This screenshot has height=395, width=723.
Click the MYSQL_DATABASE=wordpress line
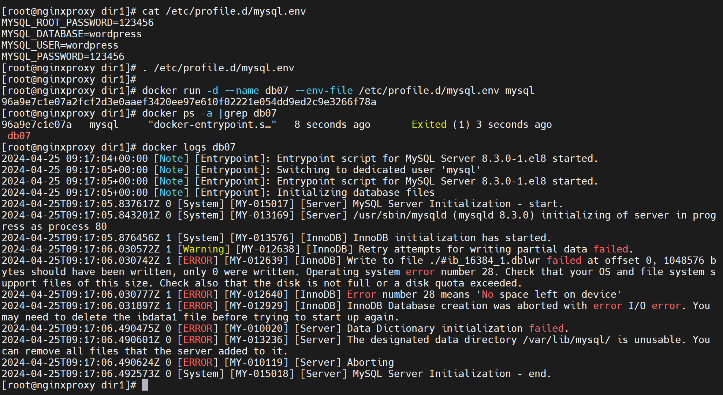(x=71, y=34)
